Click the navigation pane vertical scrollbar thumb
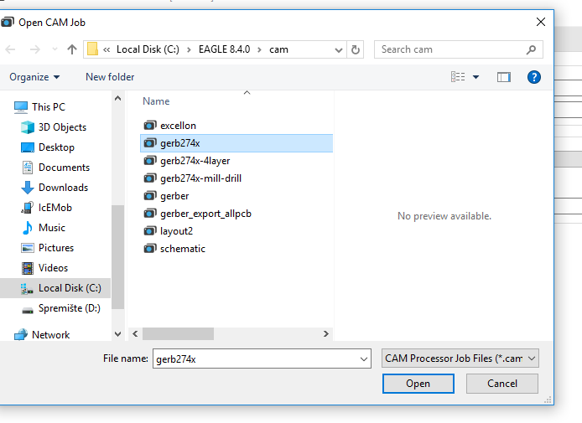 pyautogui.click(x=117, y=257)
